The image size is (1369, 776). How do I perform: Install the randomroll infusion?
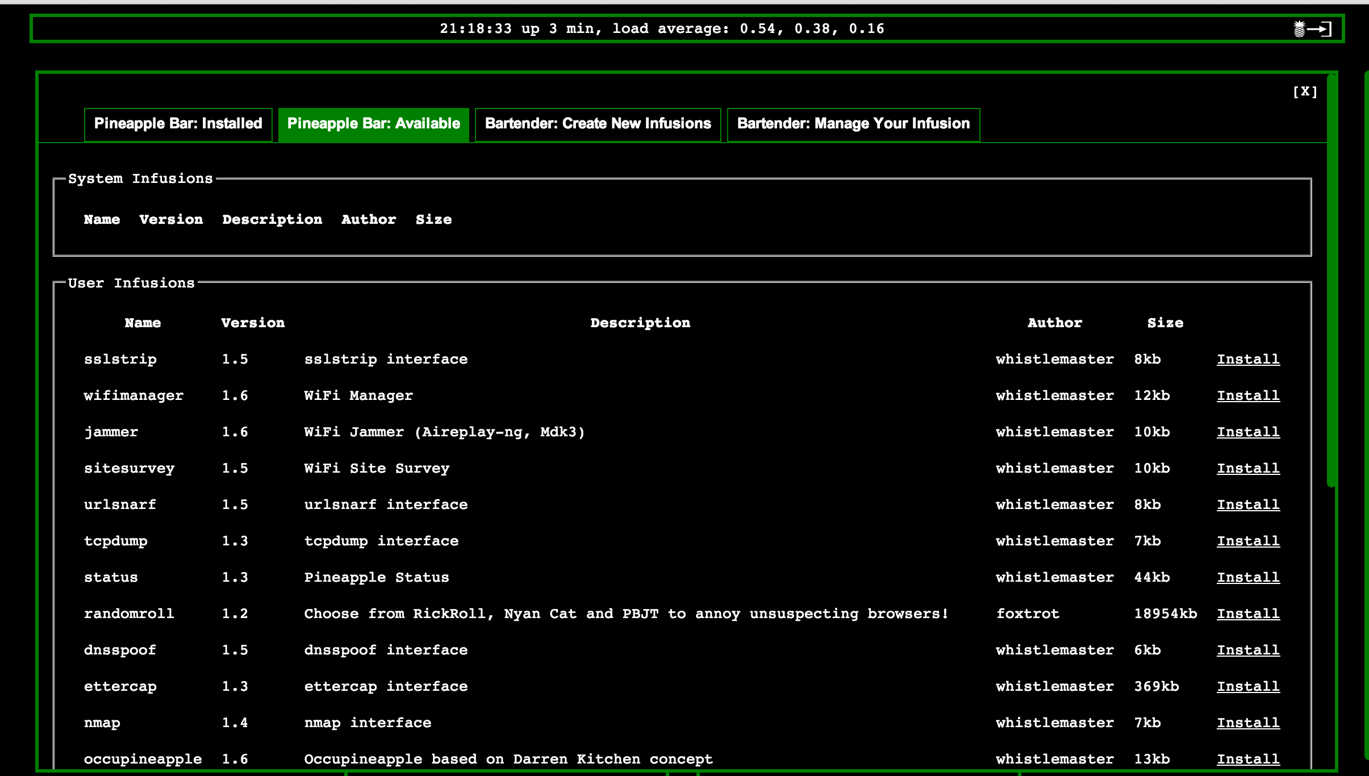tap(1248, 614)
